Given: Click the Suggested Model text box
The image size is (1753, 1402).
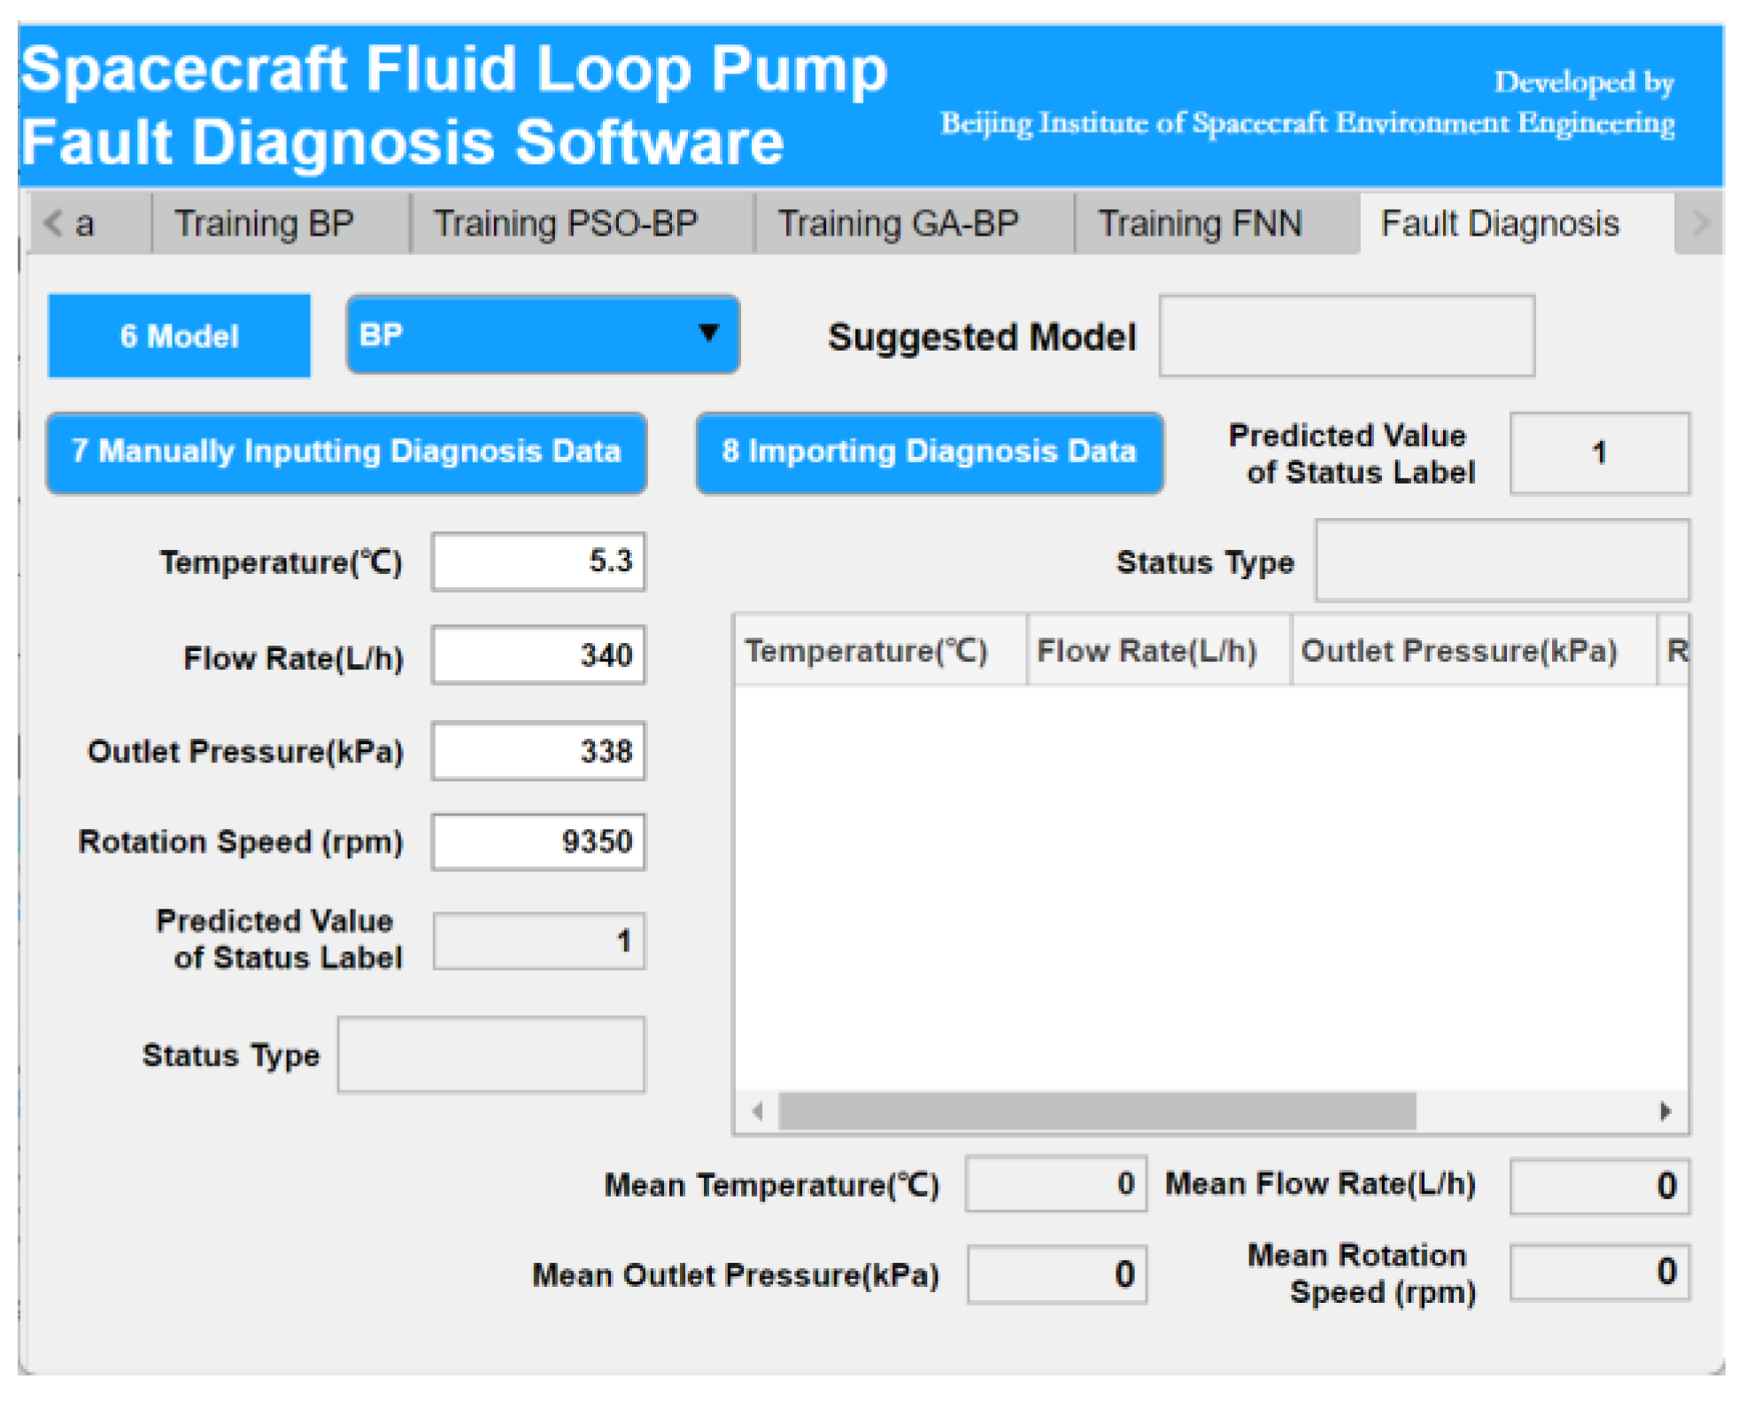Looking at the screenshot, I should 1346,337.
